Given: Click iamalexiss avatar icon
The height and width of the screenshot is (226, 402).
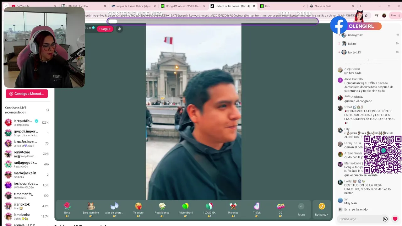Looking at the screenshot, I should pyautogui.click(x=8, y=217).
